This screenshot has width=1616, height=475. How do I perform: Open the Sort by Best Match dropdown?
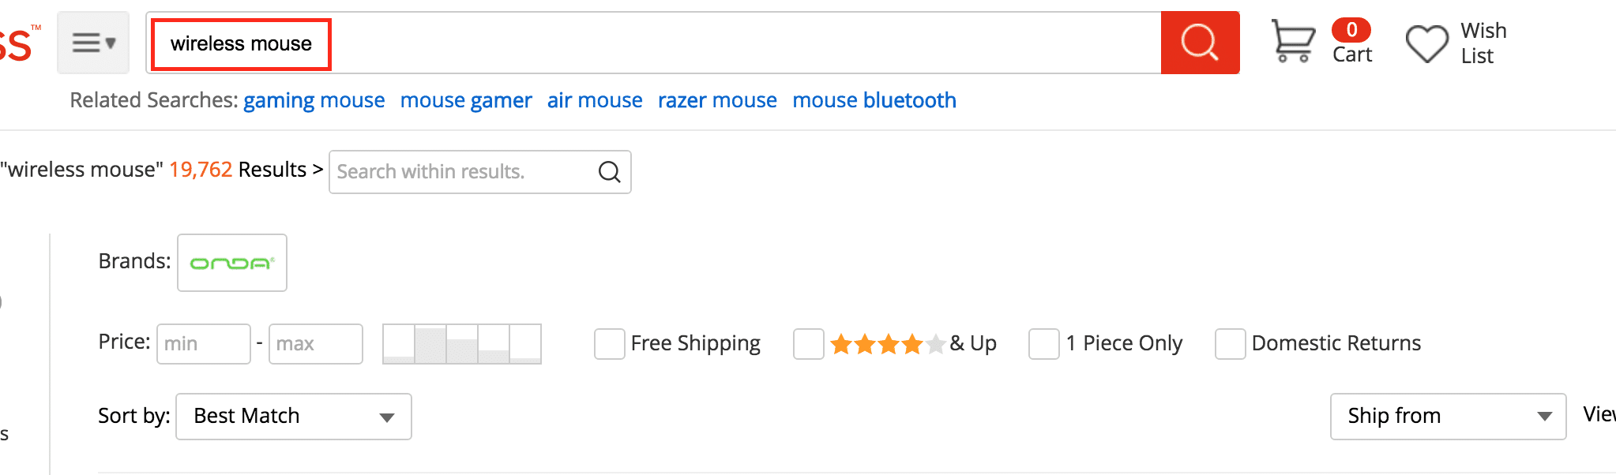294,417
